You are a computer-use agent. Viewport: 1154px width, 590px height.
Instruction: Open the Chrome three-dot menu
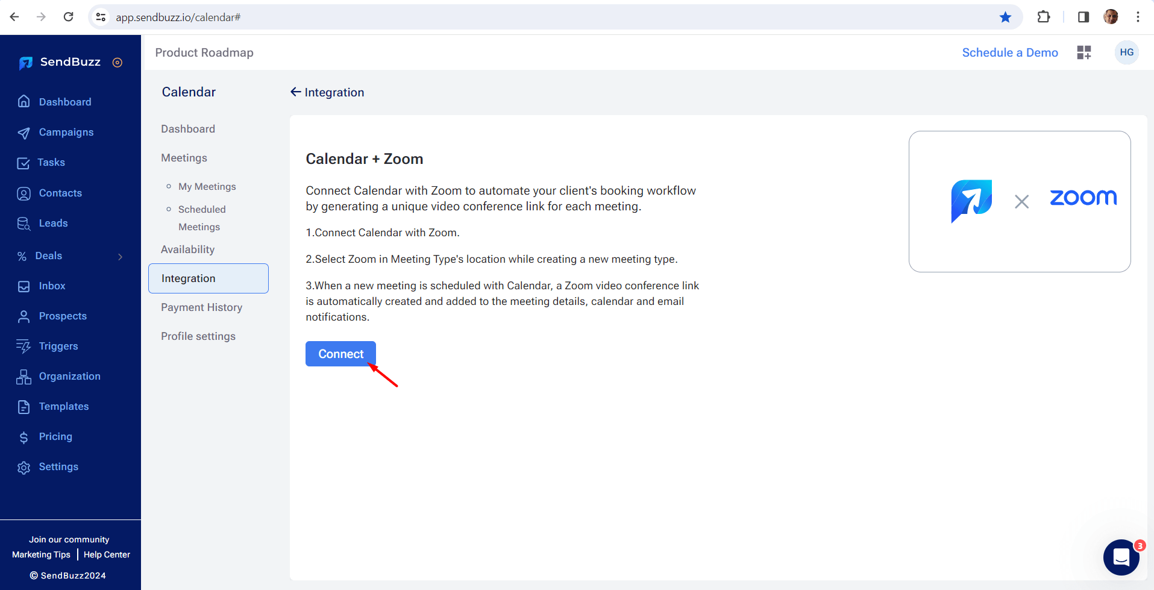pyautogui.click(x=1138, y=17)
